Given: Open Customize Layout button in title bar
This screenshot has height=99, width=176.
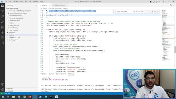Looking at the screenshot, I should tap(159, 2).
